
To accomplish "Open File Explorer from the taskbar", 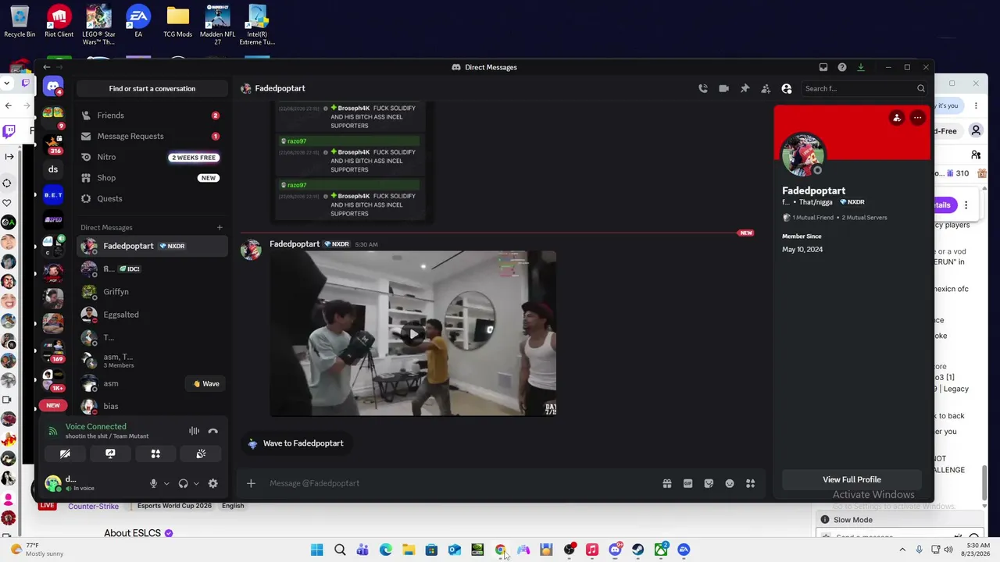I will click(409, 550).
